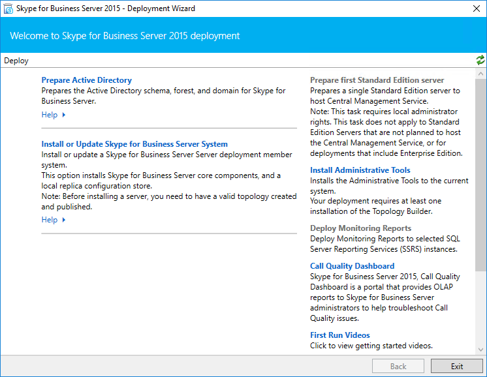487x377 pixels.
Task: Click the Welcome banner heading
Action: (125, 35)
